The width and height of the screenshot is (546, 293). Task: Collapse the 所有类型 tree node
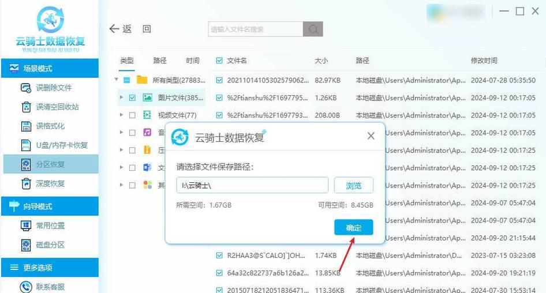pyautogui.click(x=117, y=80)
